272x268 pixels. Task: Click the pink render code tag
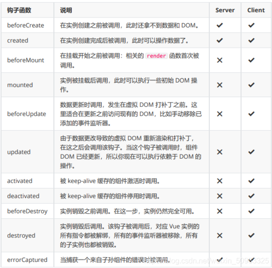pos(156,56)
